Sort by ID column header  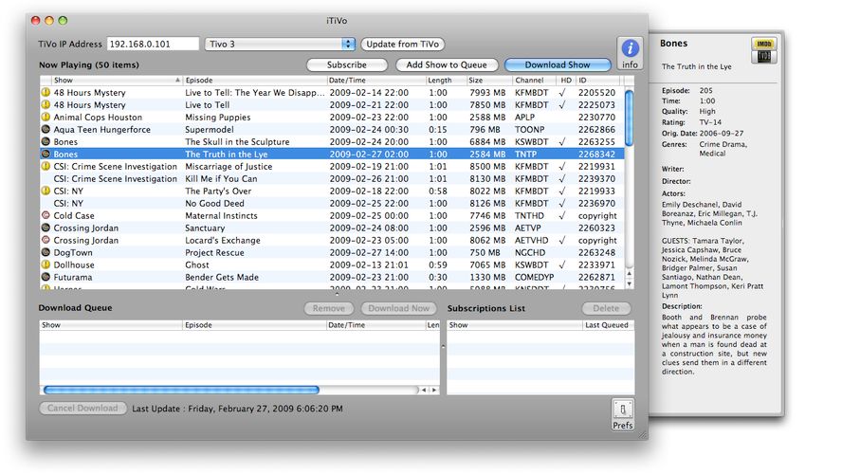point(597,80)
